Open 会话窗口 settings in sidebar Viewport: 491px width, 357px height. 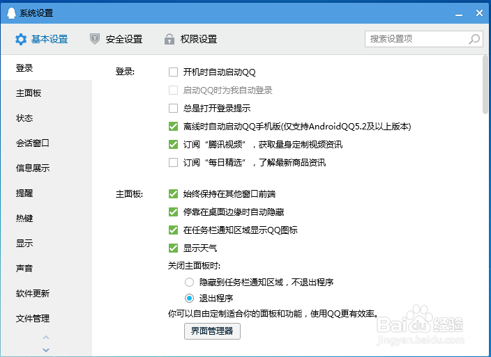click(x=46, y=143)
